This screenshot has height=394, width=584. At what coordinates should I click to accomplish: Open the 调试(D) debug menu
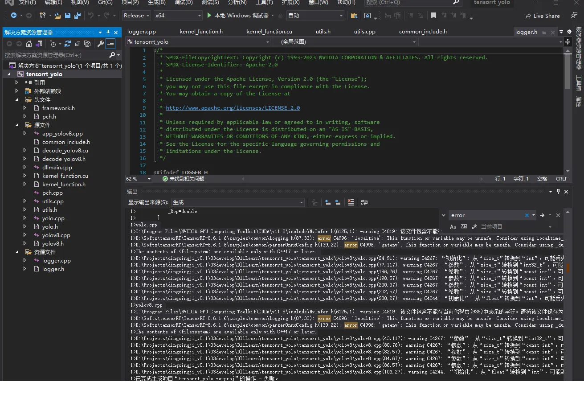tap(184, 2)
